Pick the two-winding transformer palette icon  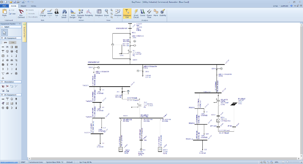pos(7,60)
